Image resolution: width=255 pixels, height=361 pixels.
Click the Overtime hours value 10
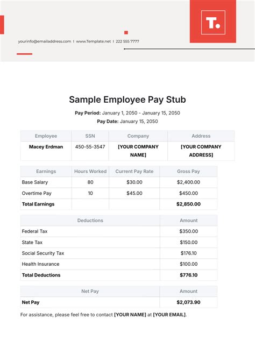tap(90, 193)
